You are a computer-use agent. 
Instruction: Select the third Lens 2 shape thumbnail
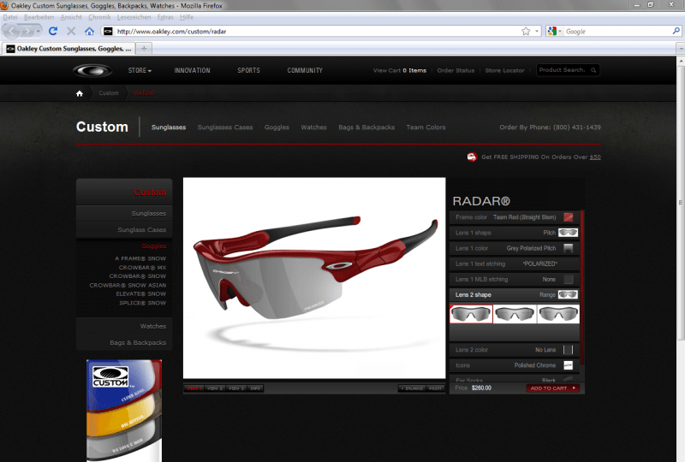(558, 314)
